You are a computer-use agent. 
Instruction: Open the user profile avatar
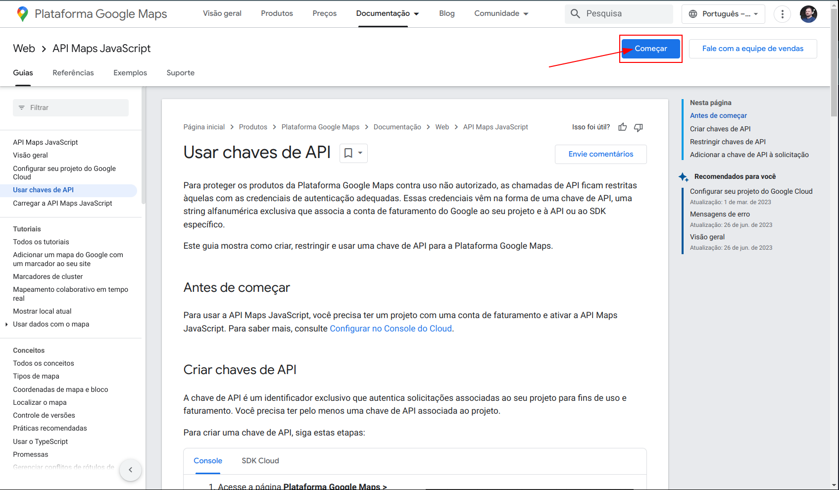pyautogui.click(x=808, y=14)
